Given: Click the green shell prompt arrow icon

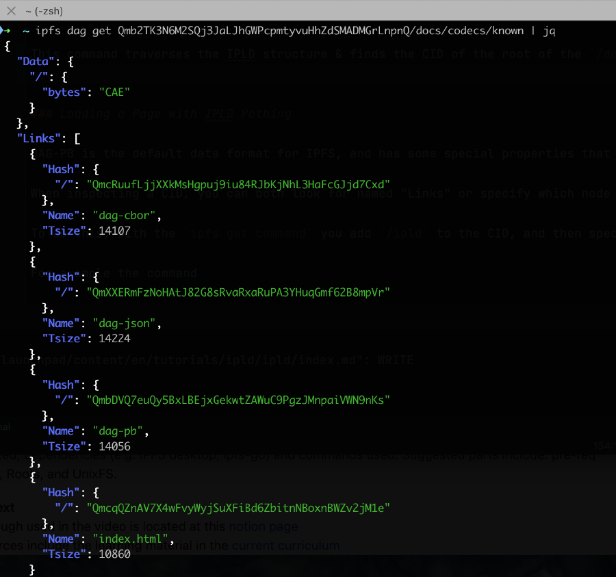Looking at the screenshot, I should click(x=5, y=30).
